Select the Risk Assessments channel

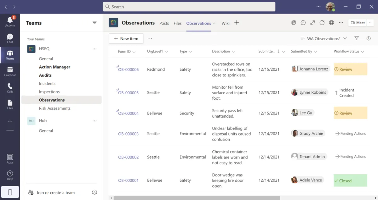[54, 108]
